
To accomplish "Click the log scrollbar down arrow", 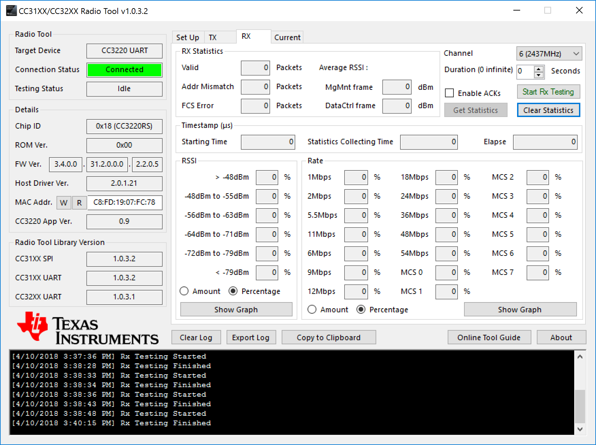I will point(580,429).
